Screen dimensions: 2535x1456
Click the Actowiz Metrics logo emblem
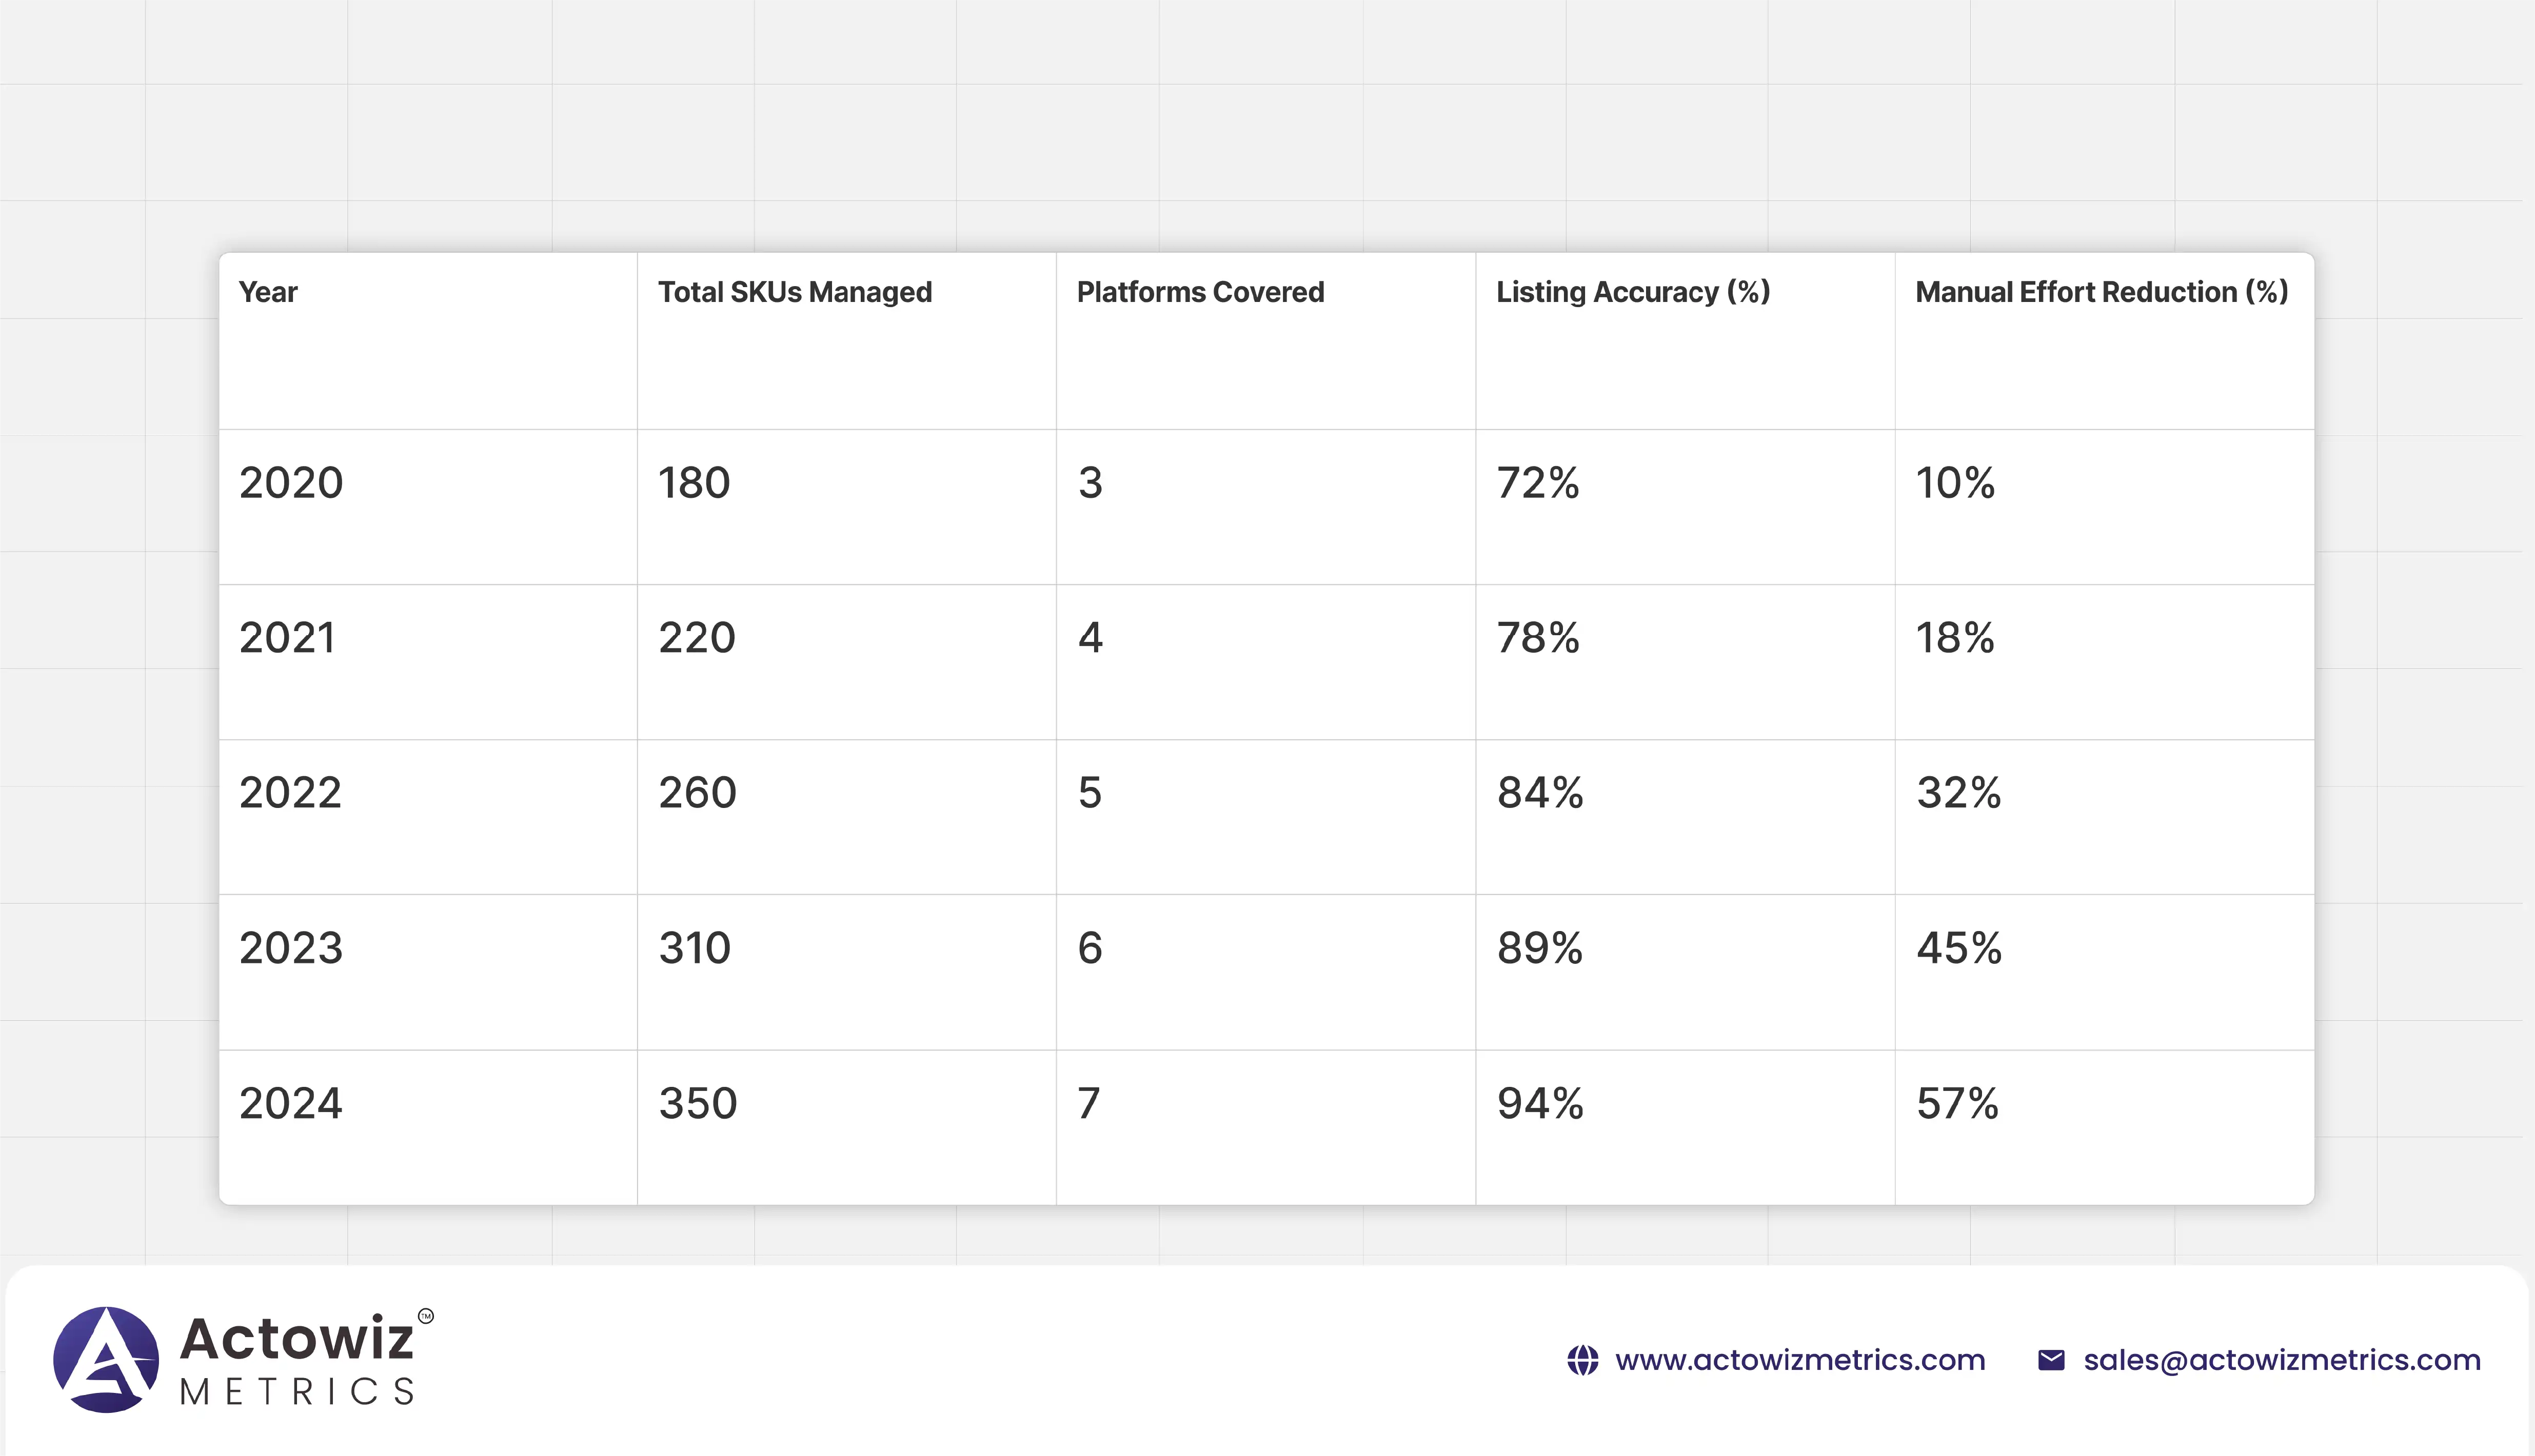click(106, 1359)
